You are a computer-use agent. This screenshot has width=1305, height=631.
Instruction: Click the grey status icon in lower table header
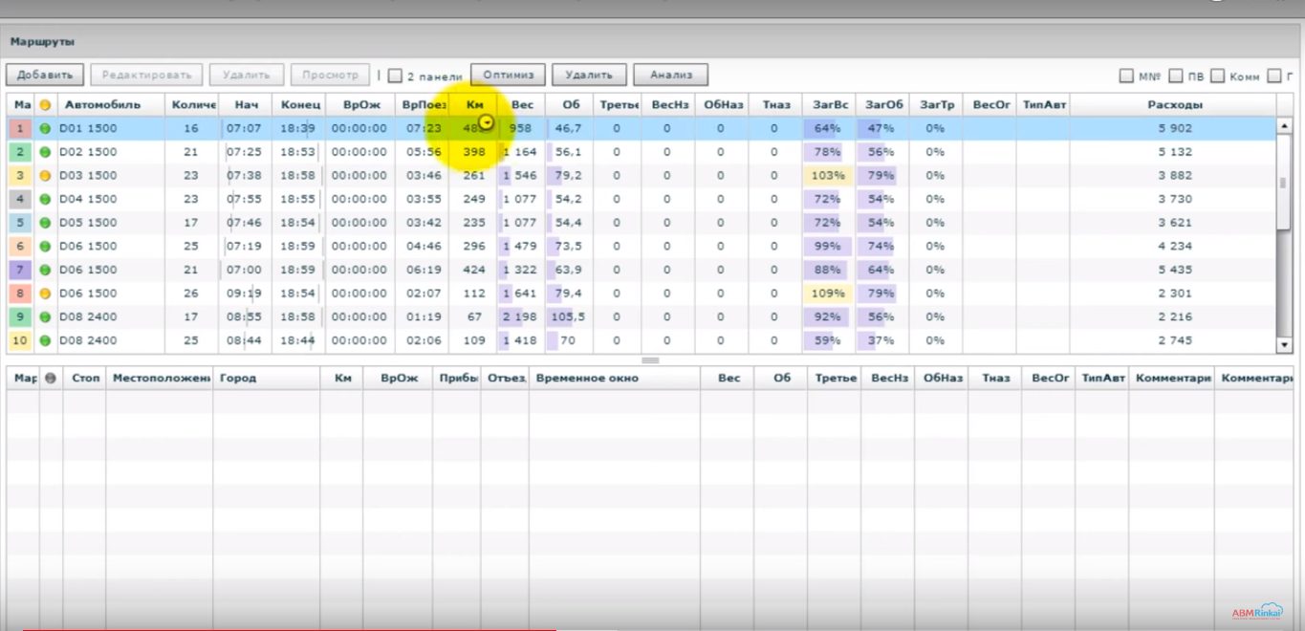click(x=51, y=378)
